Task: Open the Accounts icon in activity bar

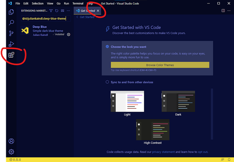Action: tap(11, 141)
